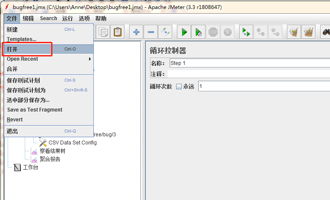
Task: Click the 循环控制器 panel heading
Action: point(168,51)
